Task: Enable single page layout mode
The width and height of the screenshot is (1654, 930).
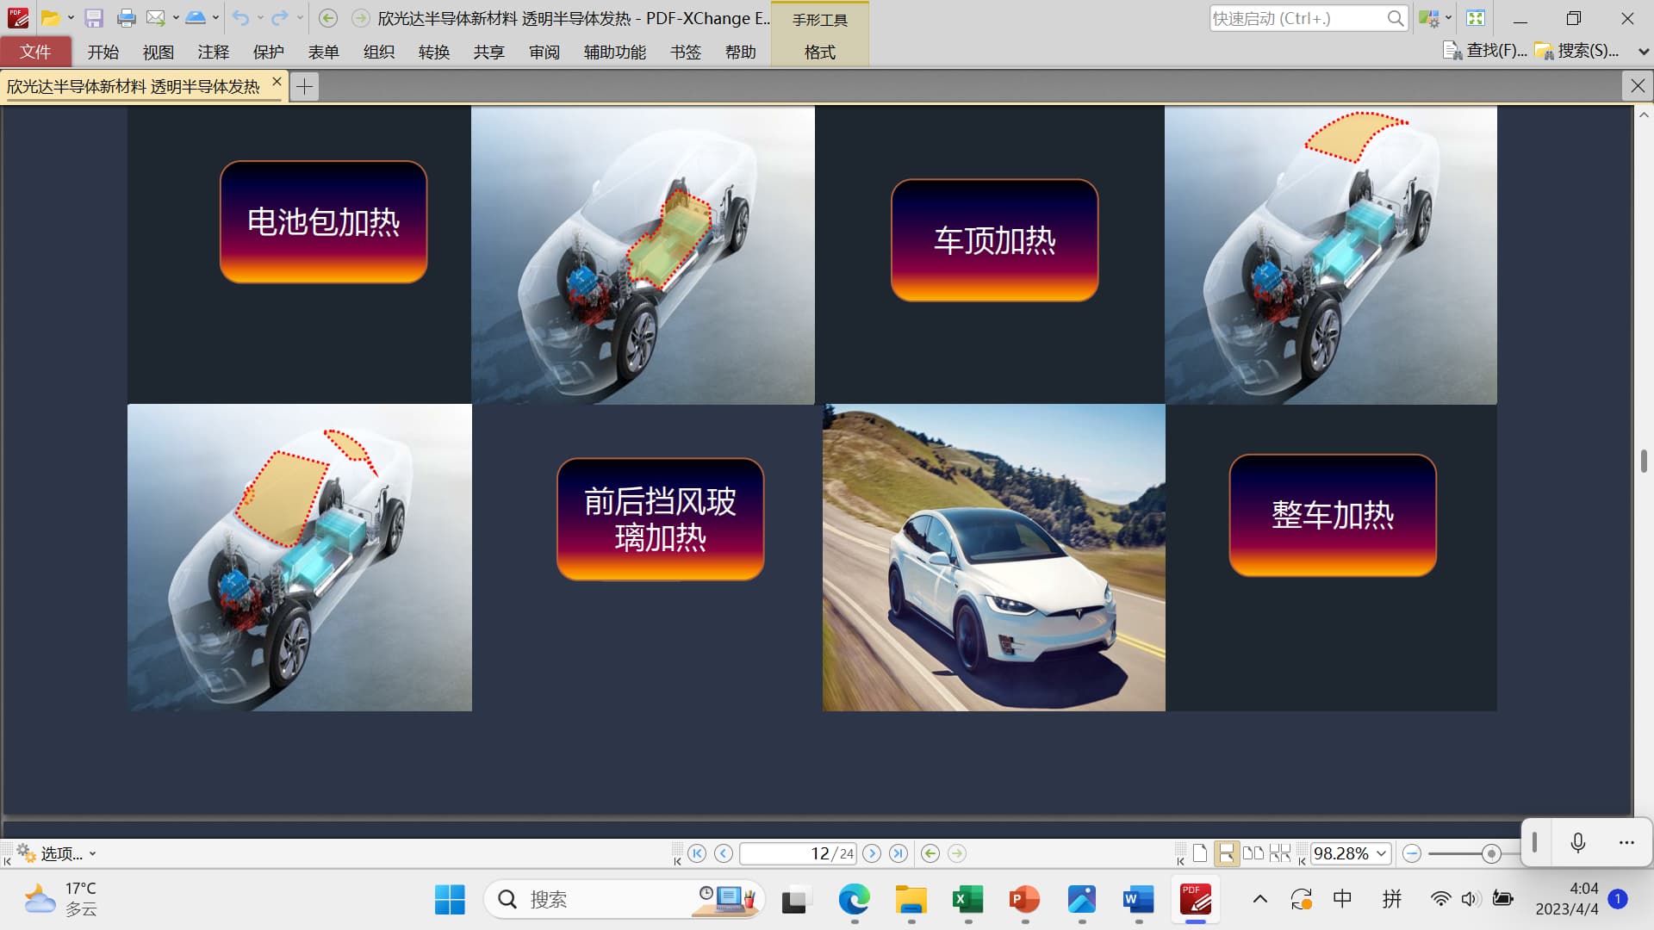Action: pos(1200,853)
